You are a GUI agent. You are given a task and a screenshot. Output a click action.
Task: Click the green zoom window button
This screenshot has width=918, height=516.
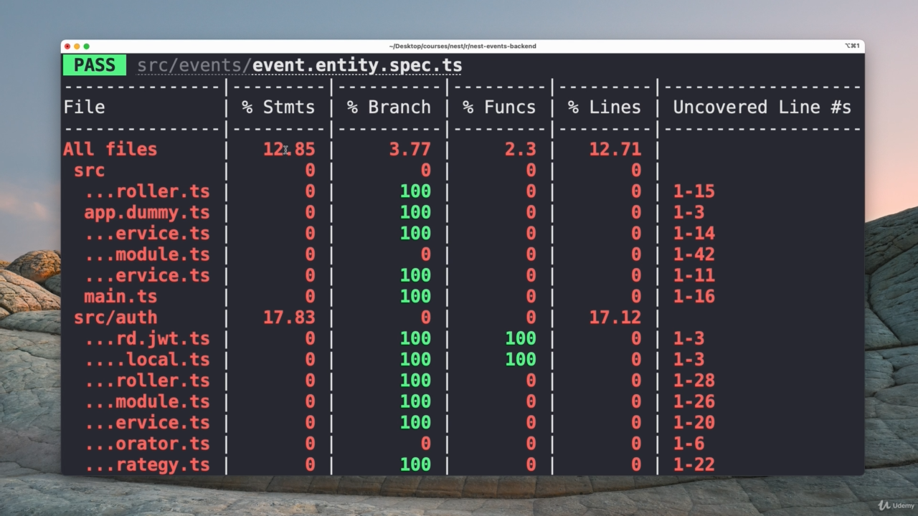click(x=87, y=46)
